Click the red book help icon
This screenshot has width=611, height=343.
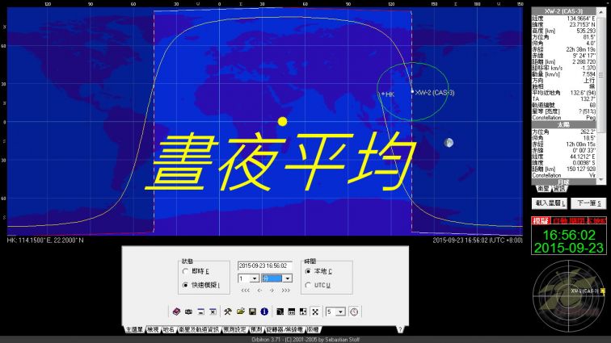[178, 312]
